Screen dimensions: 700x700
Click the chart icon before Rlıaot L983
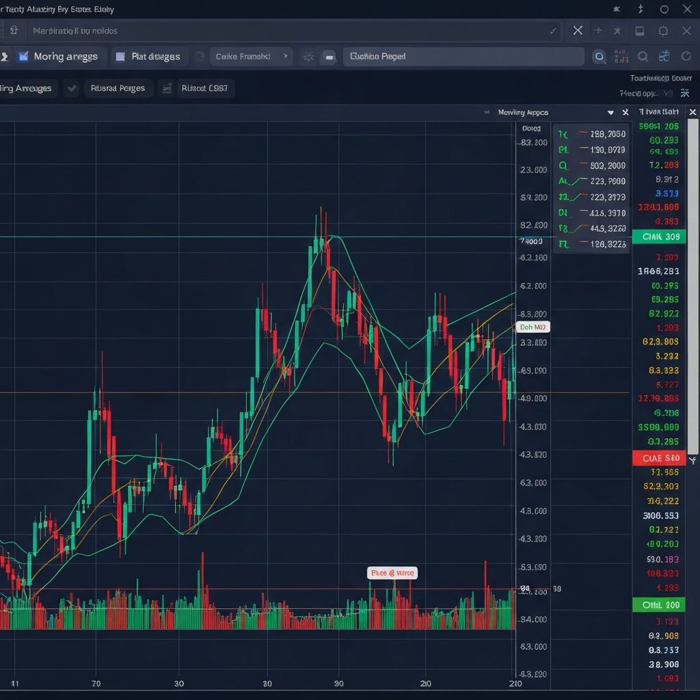(x=167, y=88)
